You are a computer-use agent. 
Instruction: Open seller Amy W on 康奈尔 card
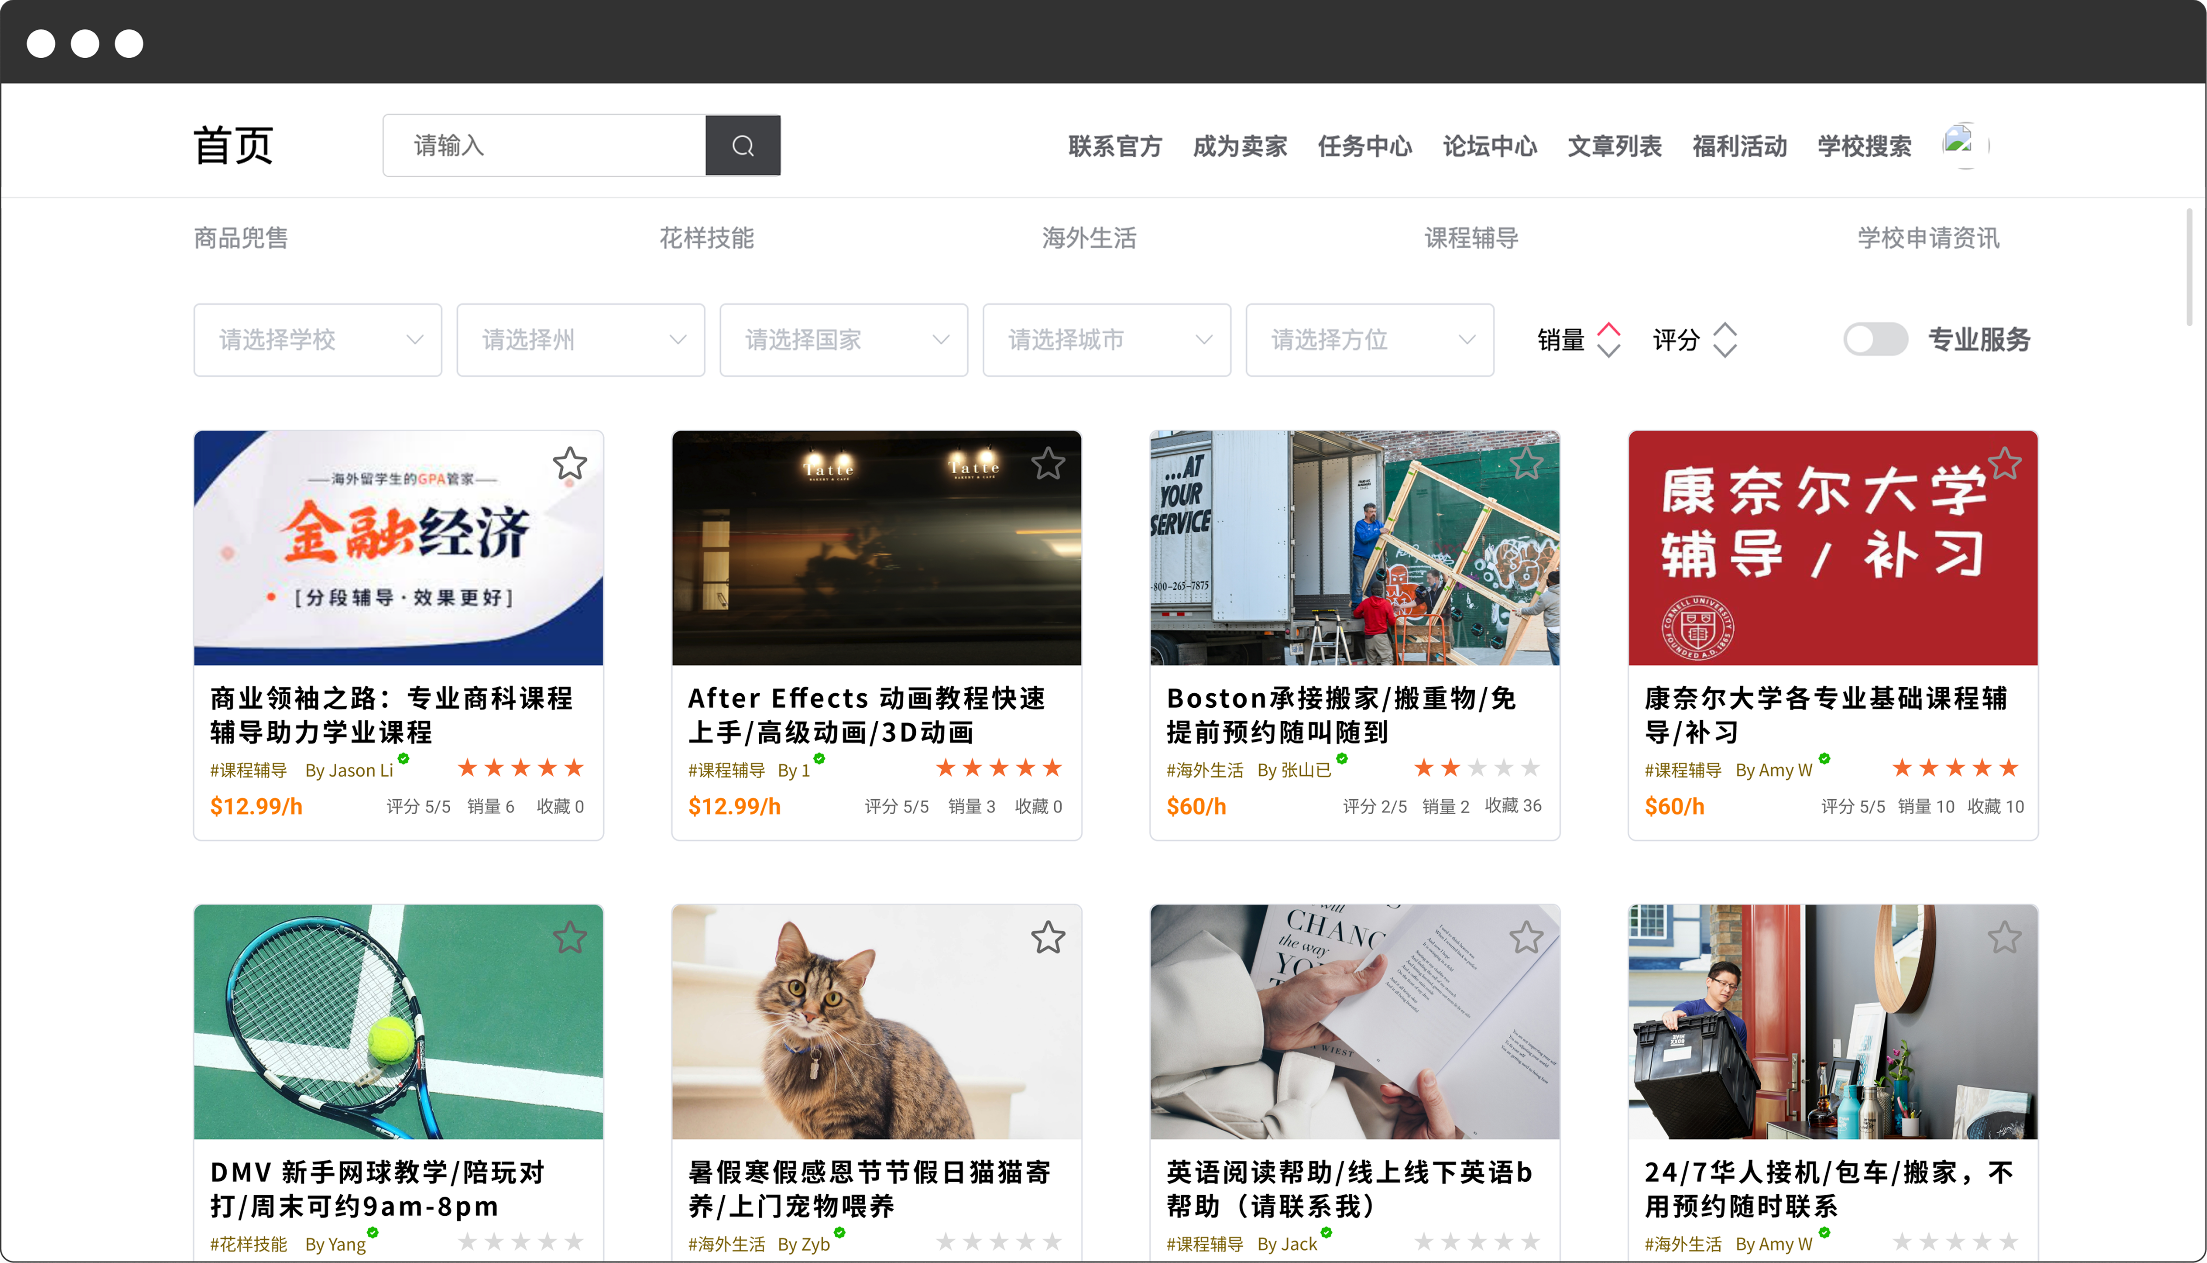(x=1774, y=770)
